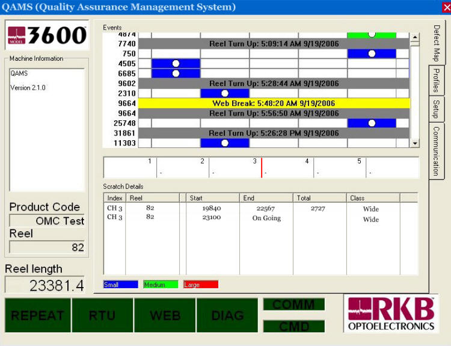Image resolution: width=451 pixels, height=346 pixels.
Task: Click the defect marker in row 11303
Action: point(225,143)
